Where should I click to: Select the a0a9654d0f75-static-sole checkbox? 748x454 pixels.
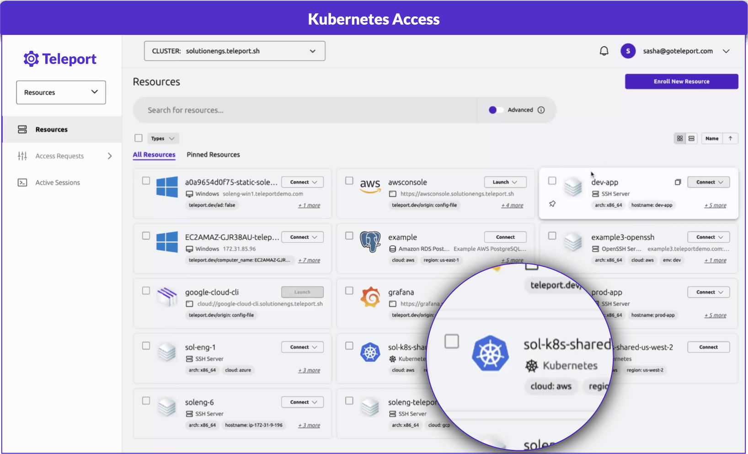(x=146, y=181)
